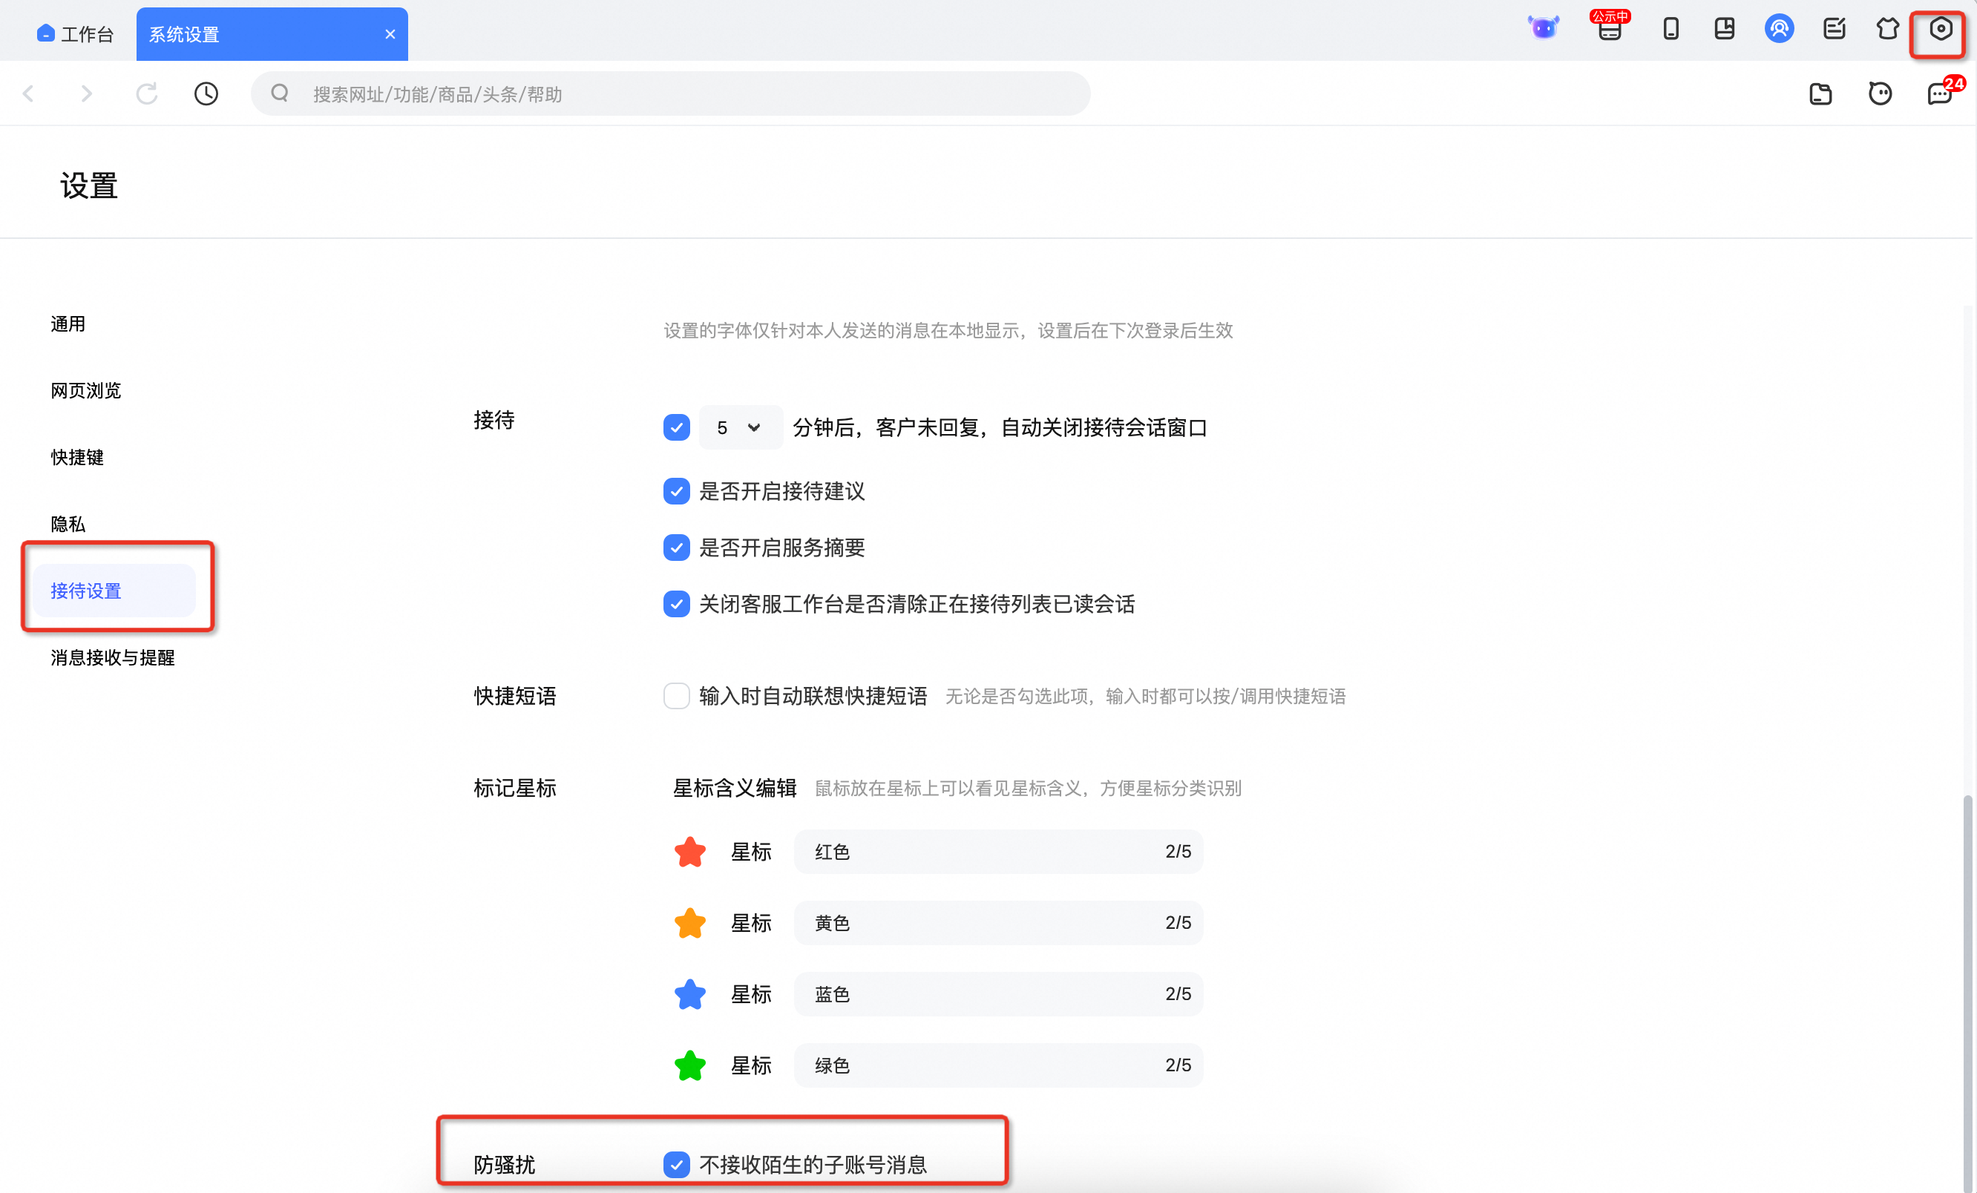Expand the 5 minutes dropdown
1977x1193 pixels.
[741, 427]
